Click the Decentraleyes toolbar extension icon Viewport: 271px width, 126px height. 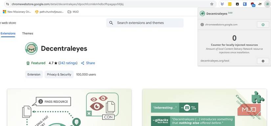point(267,4)
